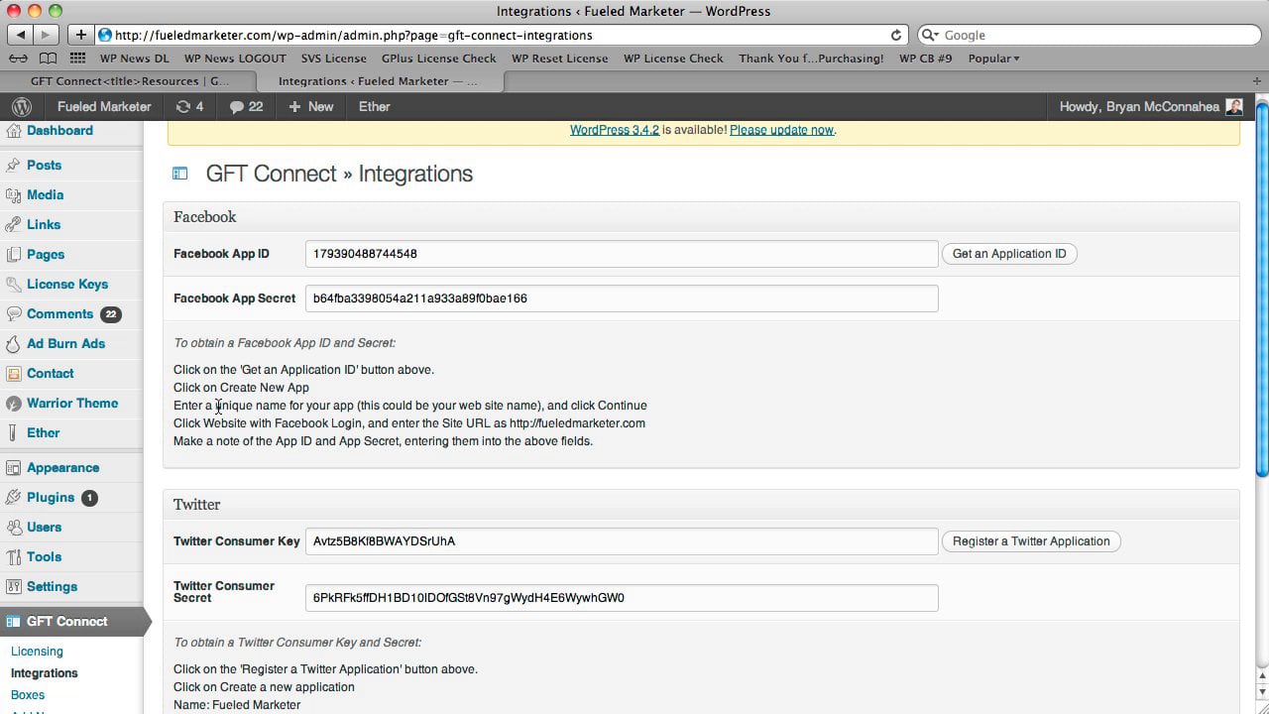Click the Posts pin icon
The image size is (1269, 714).
pos(13,166)
